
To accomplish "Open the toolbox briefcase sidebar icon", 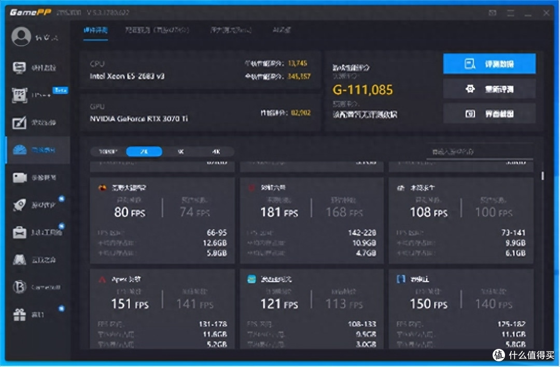I will pyautogui.click(x=19, y=232).
